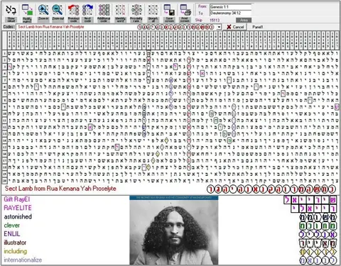Open the Proximity rank tool
The height and width of the screenshot is (266, 341).
(x=136, y=13)
